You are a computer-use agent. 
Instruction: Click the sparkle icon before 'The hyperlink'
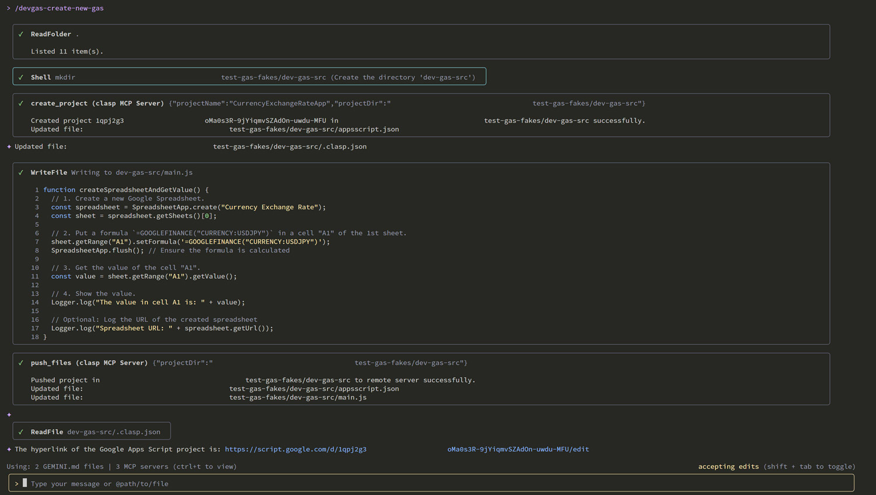[9, 450]
